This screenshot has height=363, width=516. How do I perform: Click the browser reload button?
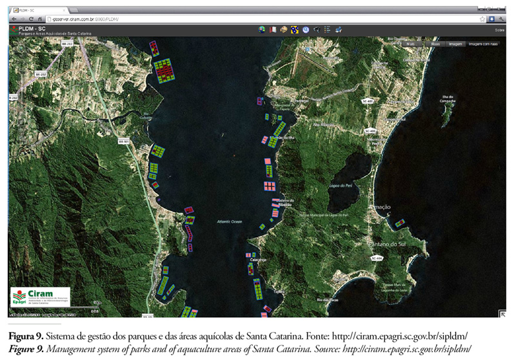[x=32, y=19]
